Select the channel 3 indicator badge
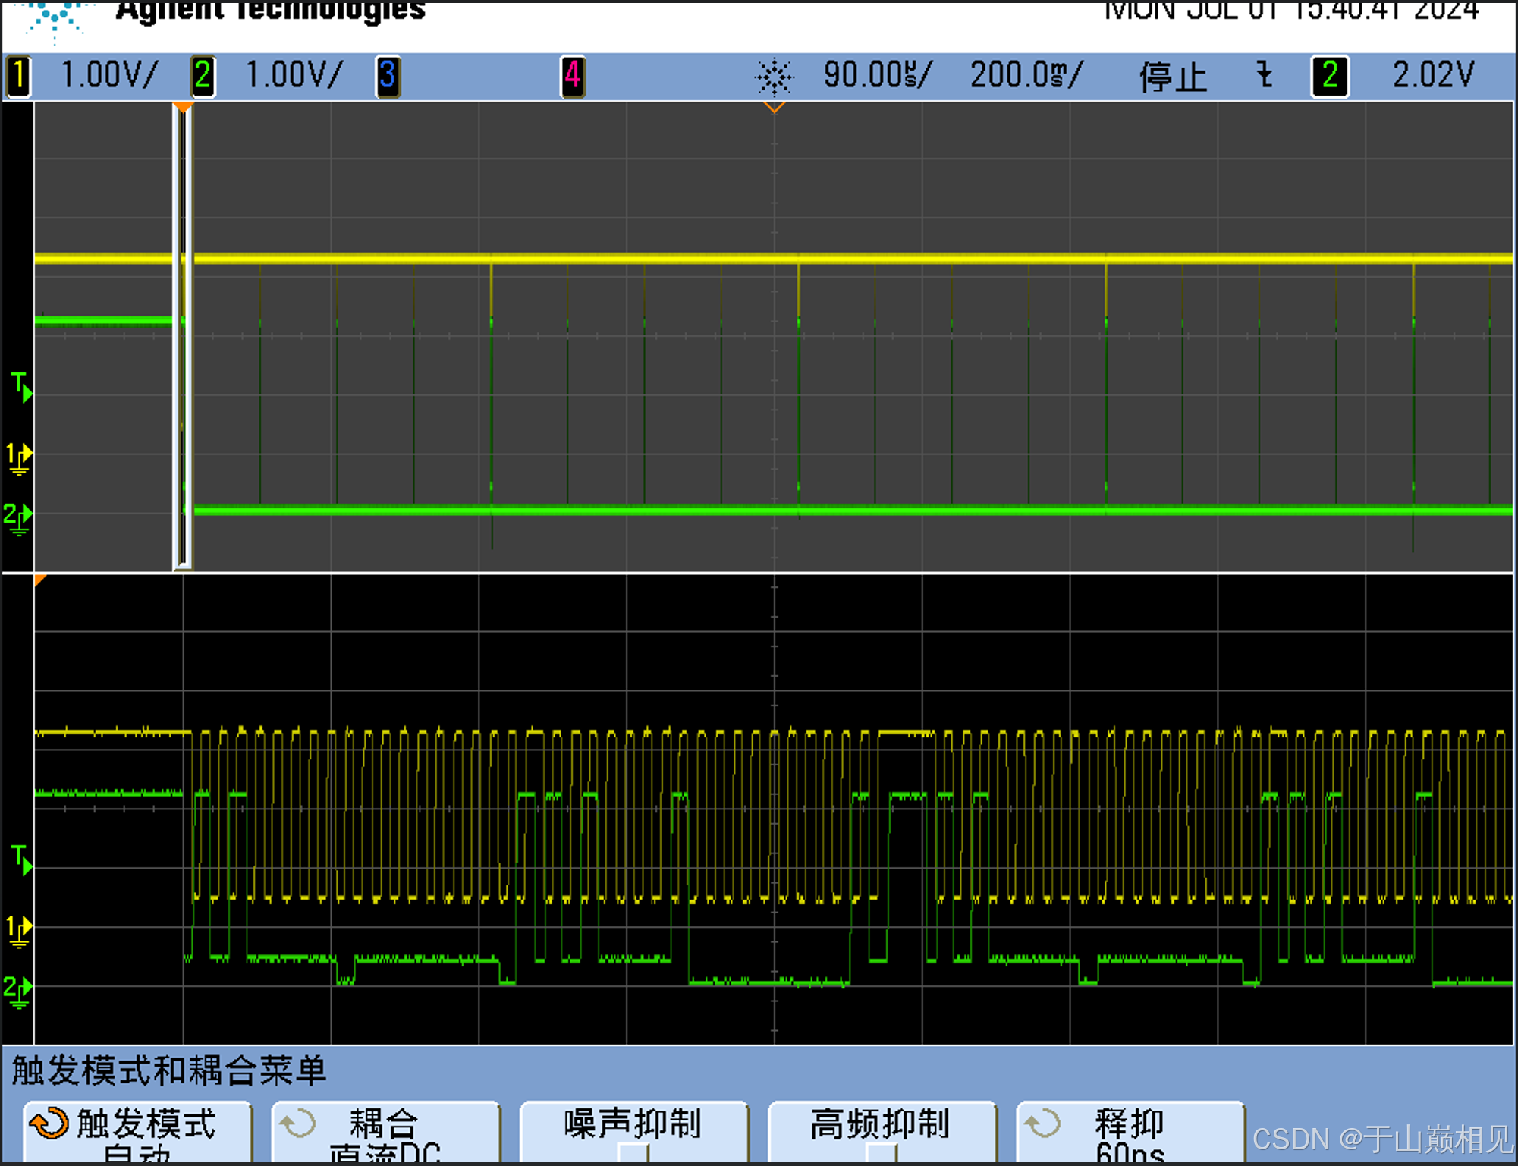 coord(388,77)
